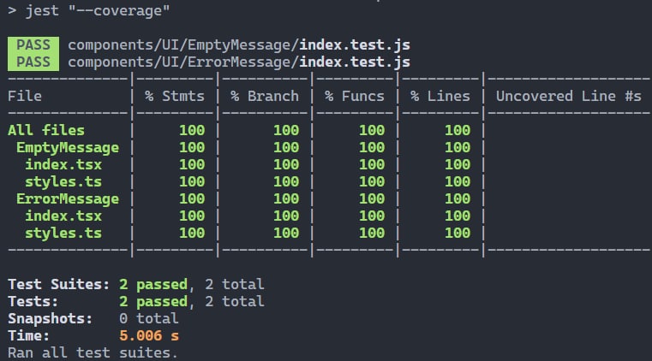Select the All files row label
The image size is (652, 361).
pos(46,130)
